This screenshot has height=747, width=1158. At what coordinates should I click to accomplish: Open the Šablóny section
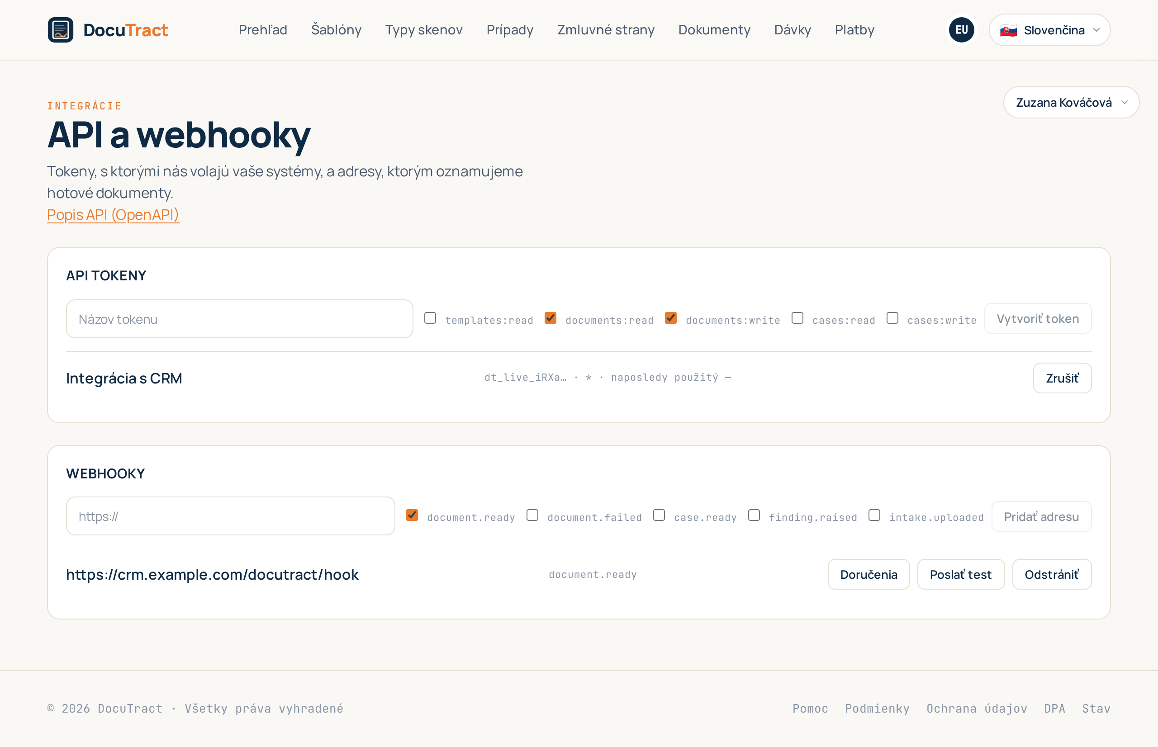point(336,30)
